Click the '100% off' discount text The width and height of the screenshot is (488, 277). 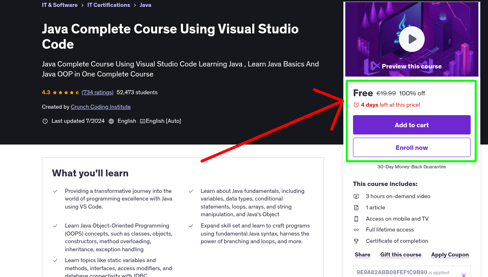click(412, 93)
